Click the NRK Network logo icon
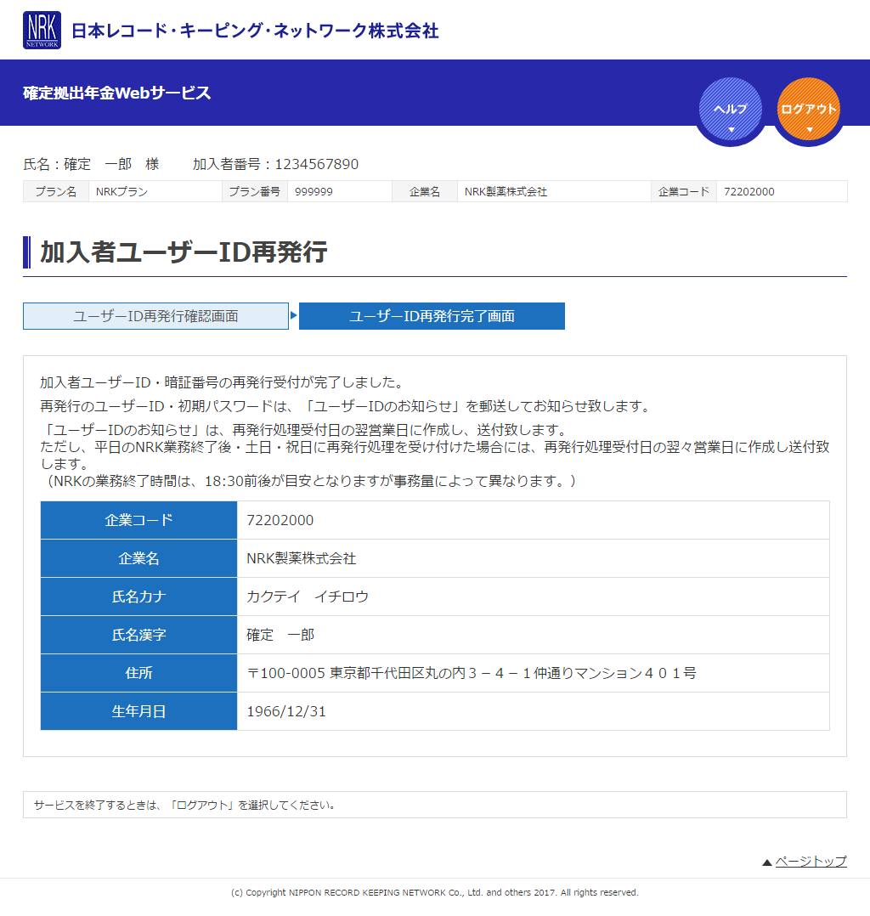Screen dimensions: 870x916 pyautogui.click(x=42, y=31)
